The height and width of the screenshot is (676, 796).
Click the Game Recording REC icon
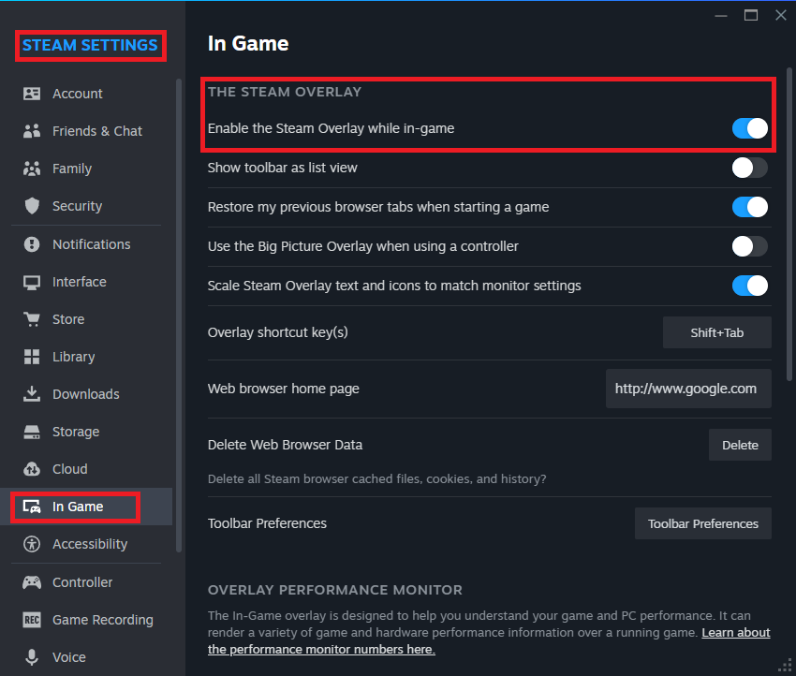pos(32,620)
